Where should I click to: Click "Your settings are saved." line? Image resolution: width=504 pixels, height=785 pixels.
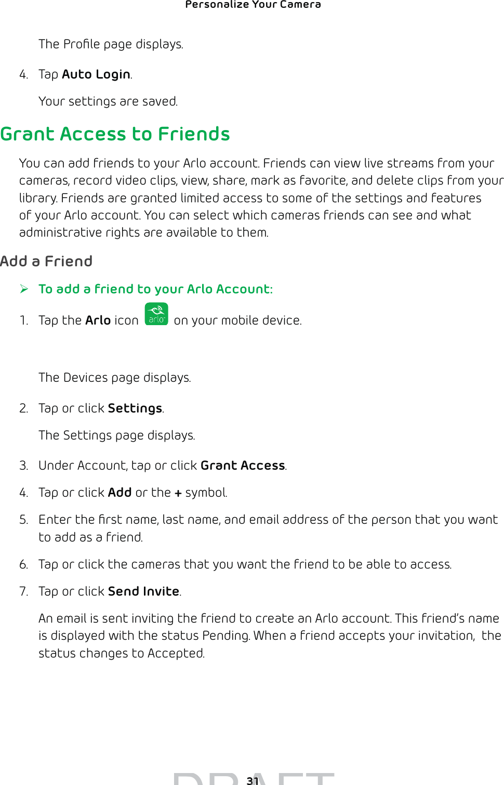point(108,101)
